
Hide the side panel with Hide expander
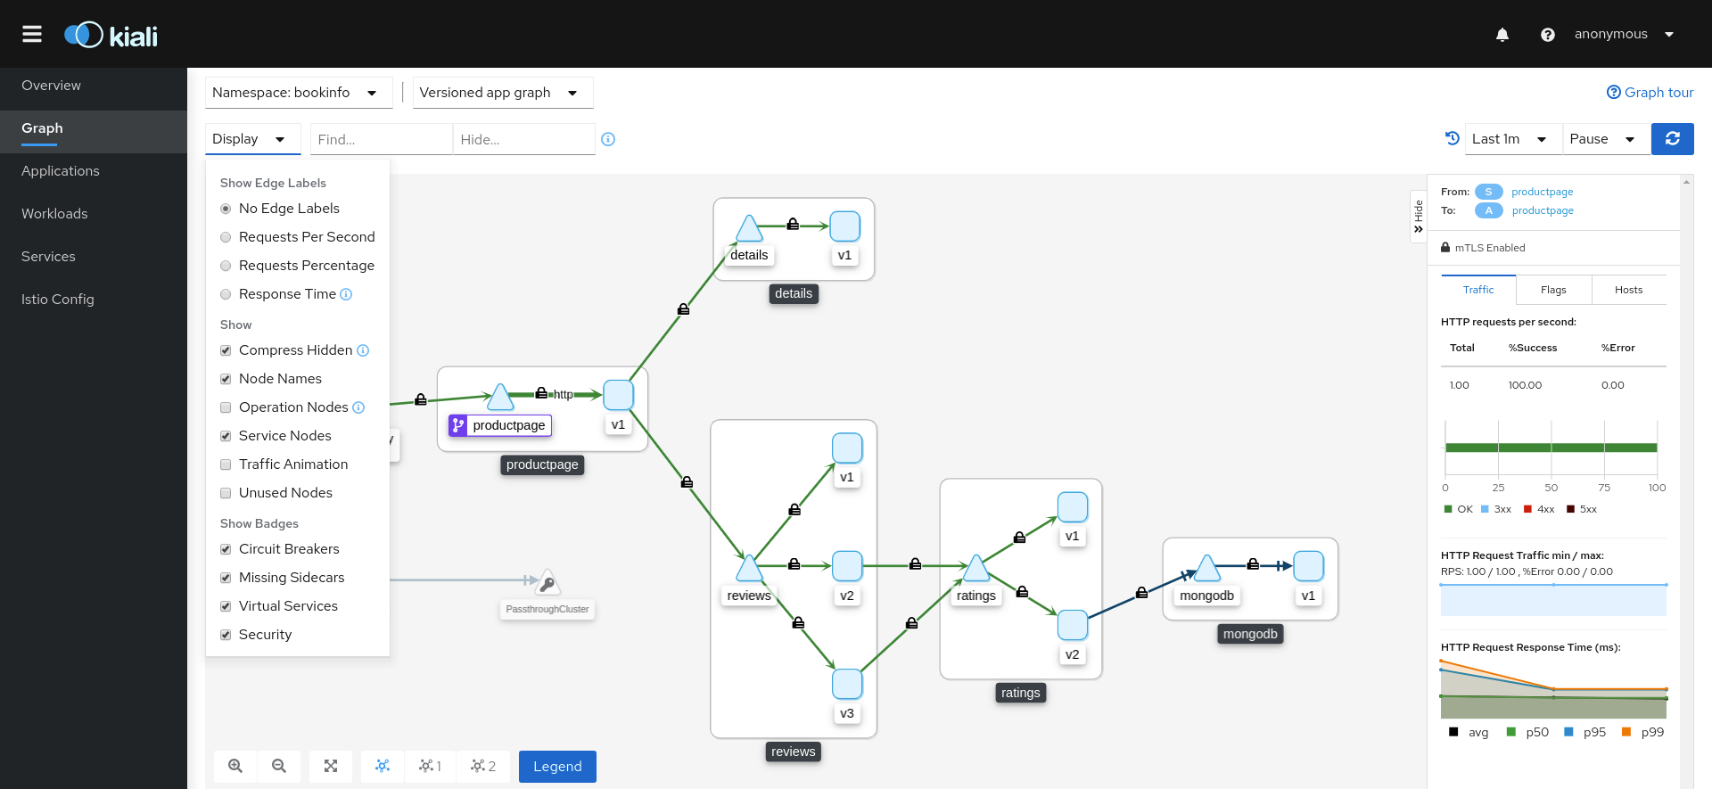[x=1418, y=217]
